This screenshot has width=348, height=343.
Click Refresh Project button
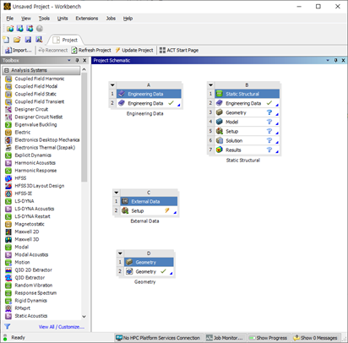91,50
